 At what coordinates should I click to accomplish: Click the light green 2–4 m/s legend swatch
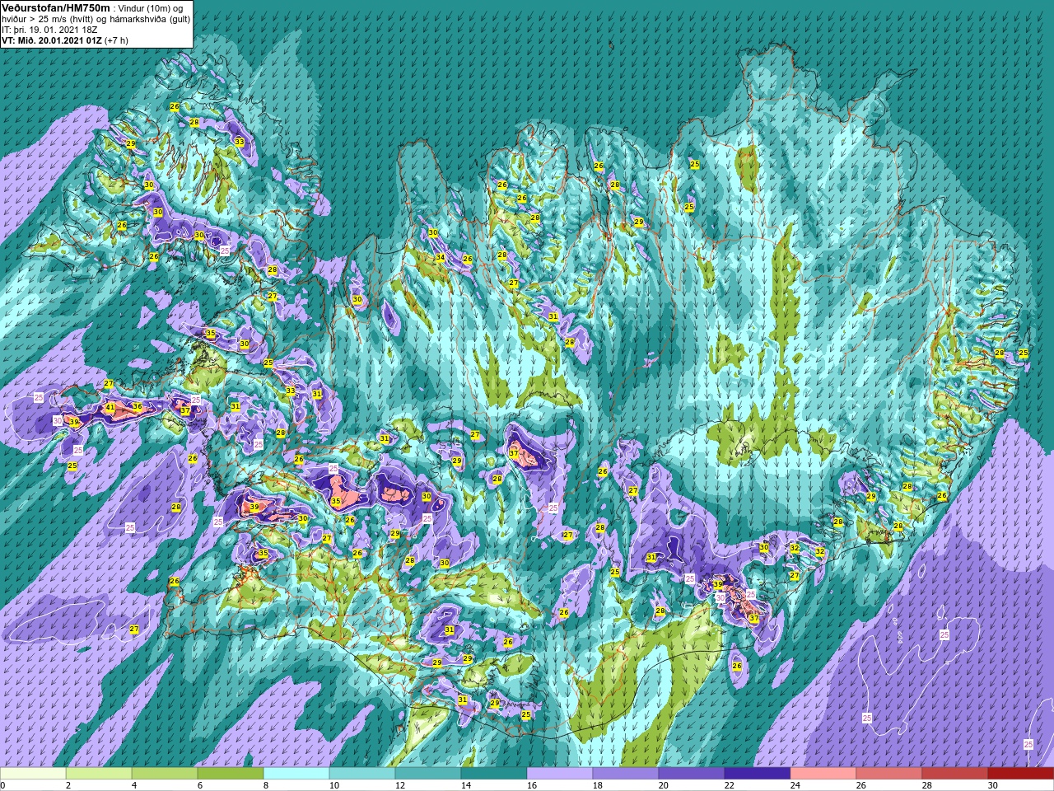(x=99, y=774)
